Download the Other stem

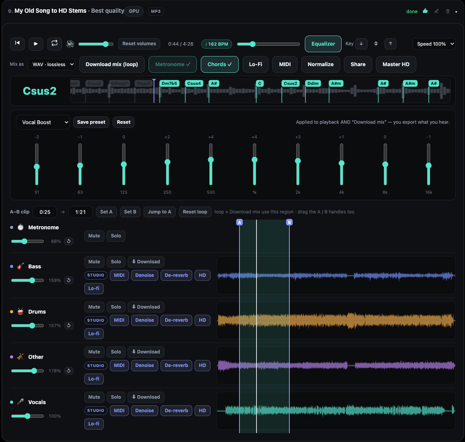tap(146, 352)
